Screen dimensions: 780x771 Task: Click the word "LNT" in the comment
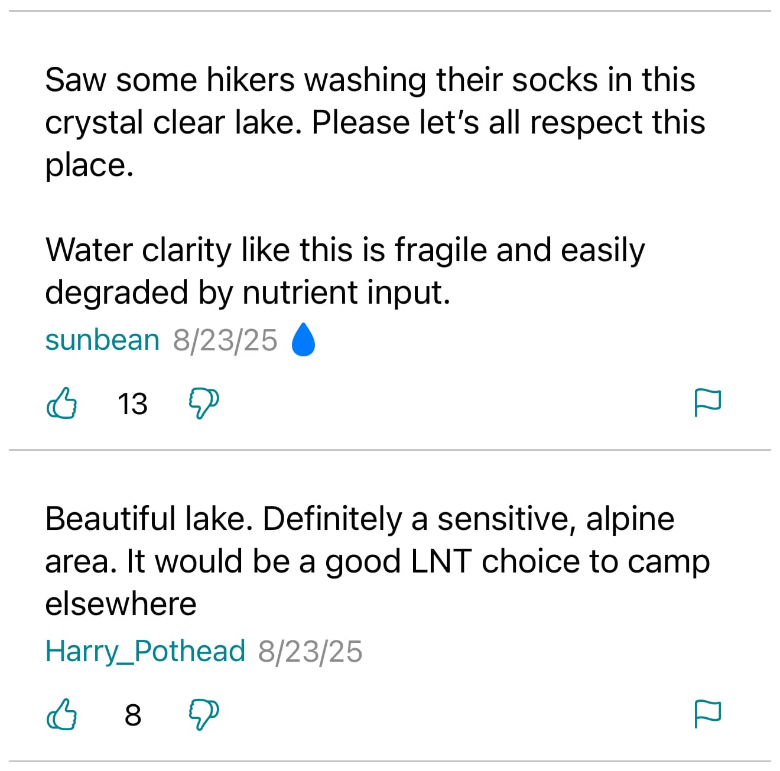point(441,562)
